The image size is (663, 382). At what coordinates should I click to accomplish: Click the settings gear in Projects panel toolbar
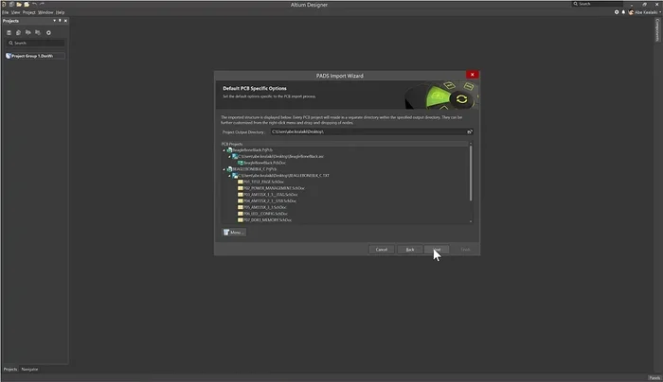(x=47, y=32)
